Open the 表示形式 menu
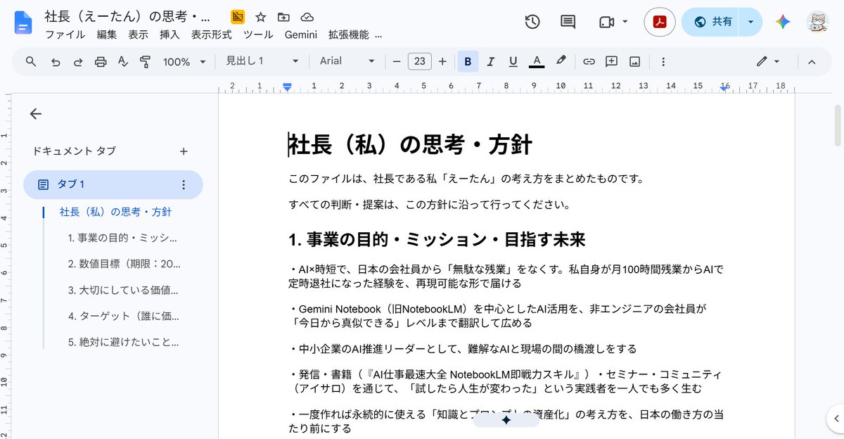 pyautogui.click(x=211, y=34)
